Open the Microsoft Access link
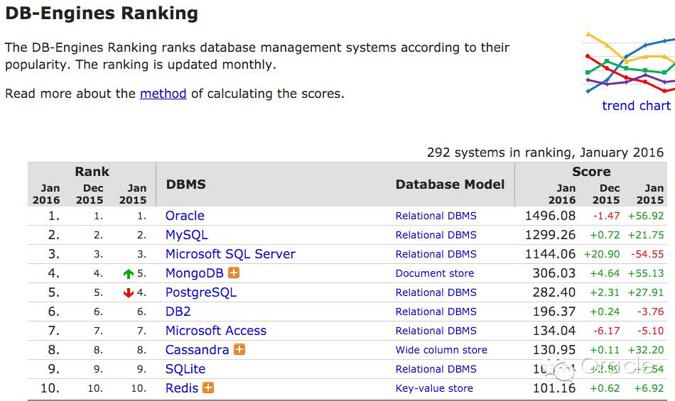Viewport: 675px width, 401px height. click(x=216, y=331)
